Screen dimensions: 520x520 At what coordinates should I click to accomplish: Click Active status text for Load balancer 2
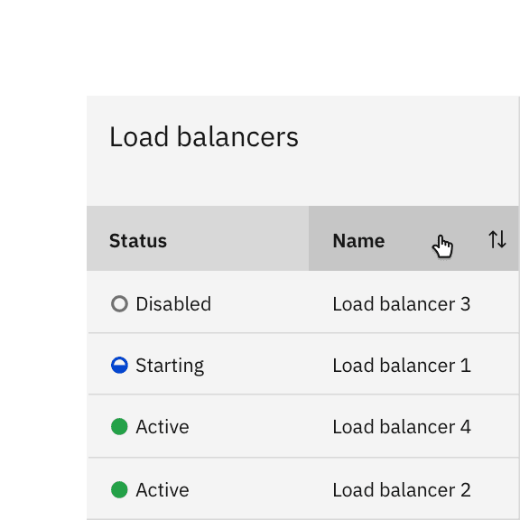[162, 490]
